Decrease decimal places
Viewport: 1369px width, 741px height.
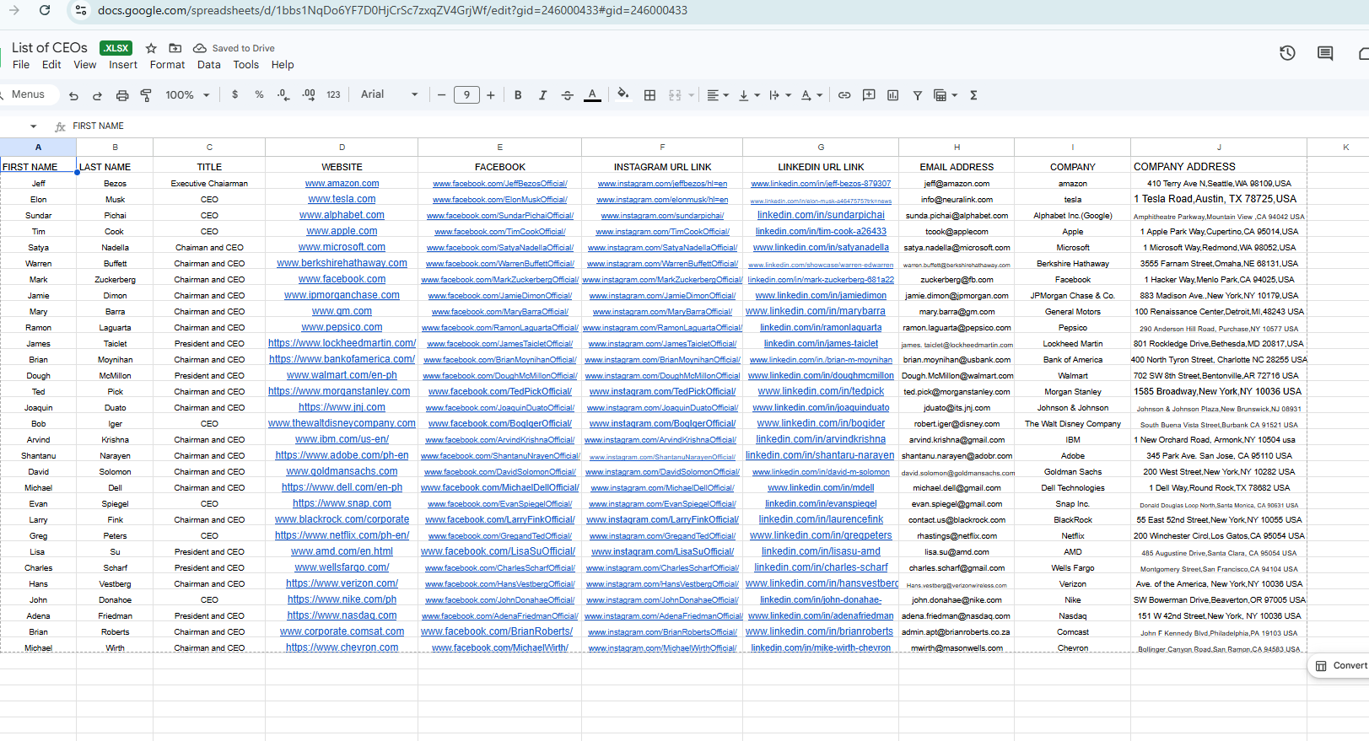click(x=283, y=95)
